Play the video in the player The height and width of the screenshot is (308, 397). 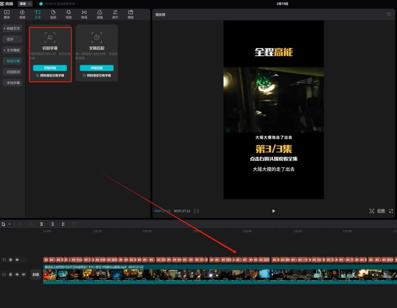(273, 211)
